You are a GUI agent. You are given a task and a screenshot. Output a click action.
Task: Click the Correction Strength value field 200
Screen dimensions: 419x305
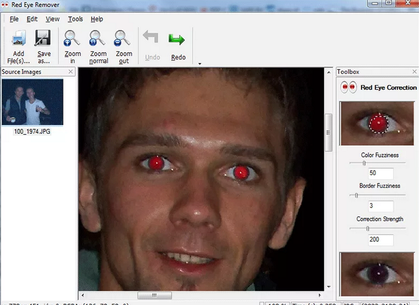[380, 240]
